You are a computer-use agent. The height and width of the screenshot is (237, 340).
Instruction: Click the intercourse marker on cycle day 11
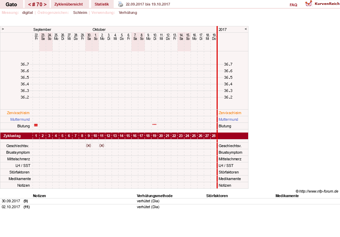tap(102, 146)
